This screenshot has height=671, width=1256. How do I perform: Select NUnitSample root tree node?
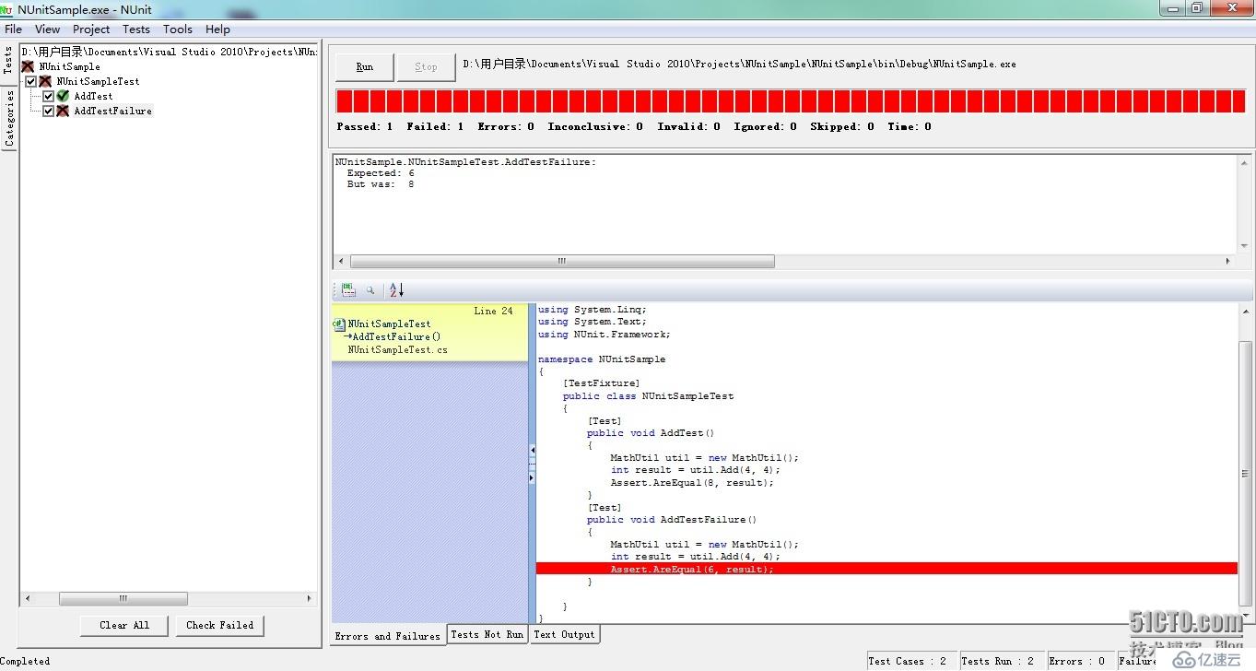coord(70,66)
